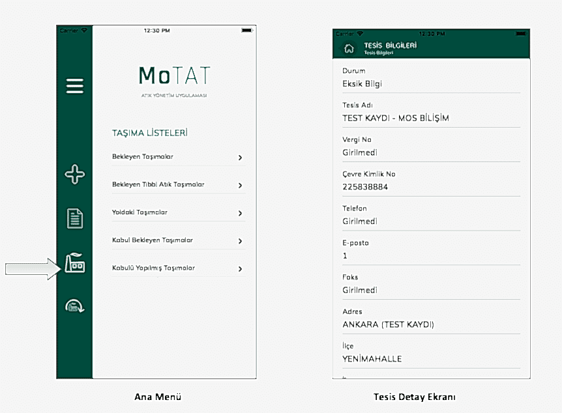The height and width of the screenshot is (413, 562).
Task: Tap the Adres field ANKARA (TEST KAYDI)
Action: pyautogui.click(x=388, y=324)
